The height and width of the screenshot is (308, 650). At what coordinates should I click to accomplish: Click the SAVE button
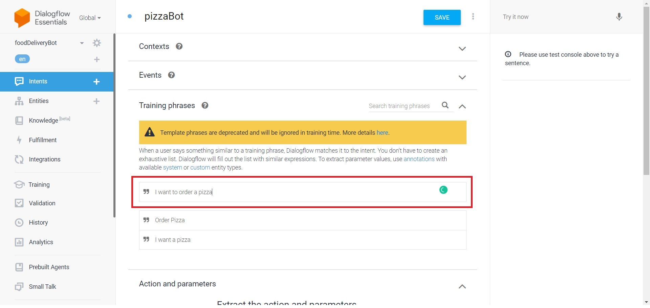click(x=441, y=17)
